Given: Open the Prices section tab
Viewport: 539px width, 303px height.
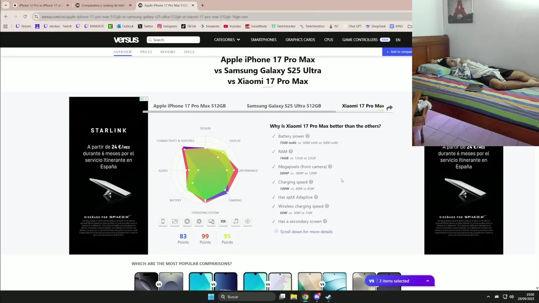Looking at the screenshot, I should (146, 52).
